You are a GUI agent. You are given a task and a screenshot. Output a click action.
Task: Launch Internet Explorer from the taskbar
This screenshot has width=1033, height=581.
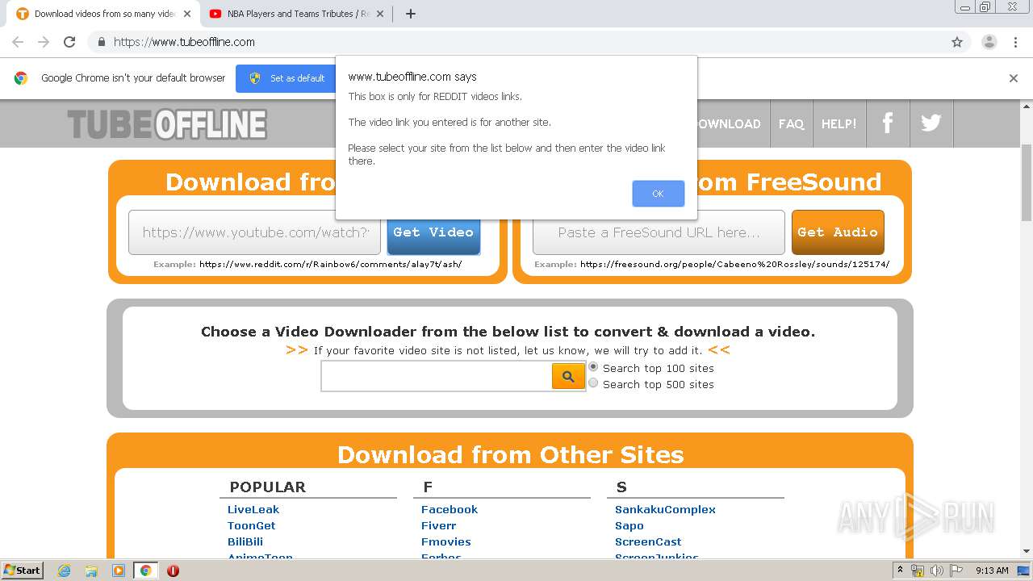(65, 571)
